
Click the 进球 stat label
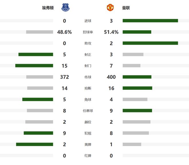pos(88,21)
